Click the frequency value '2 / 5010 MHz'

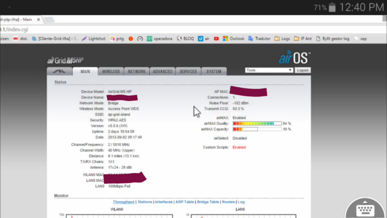click(x=119, y=145)
